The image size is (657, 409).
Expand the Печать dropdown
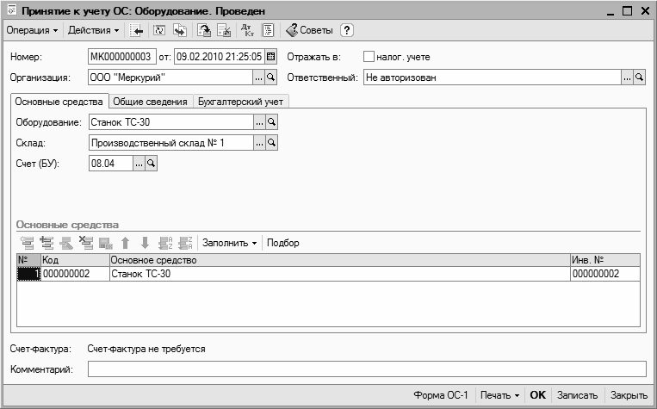tap(499, 395)
